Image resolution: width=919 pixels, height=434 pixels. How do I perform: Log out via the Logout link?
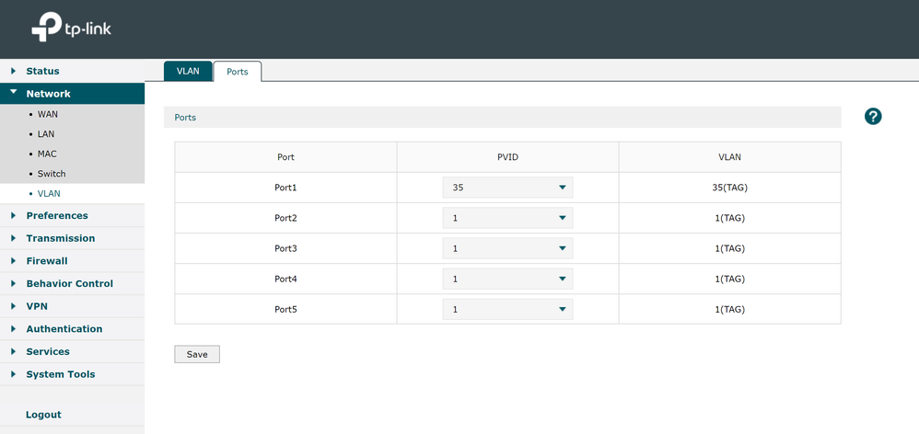pyautogui.click(x=43, y=415)
